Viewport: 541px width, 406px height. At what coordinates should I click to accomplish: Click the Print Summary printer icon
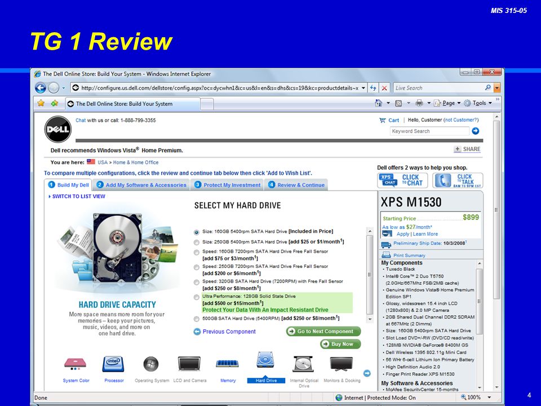(386, 255)
